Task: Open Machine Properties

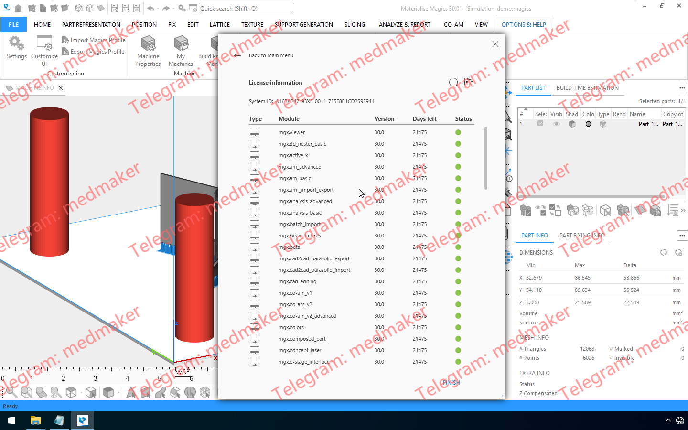Action: click(148, 51)
